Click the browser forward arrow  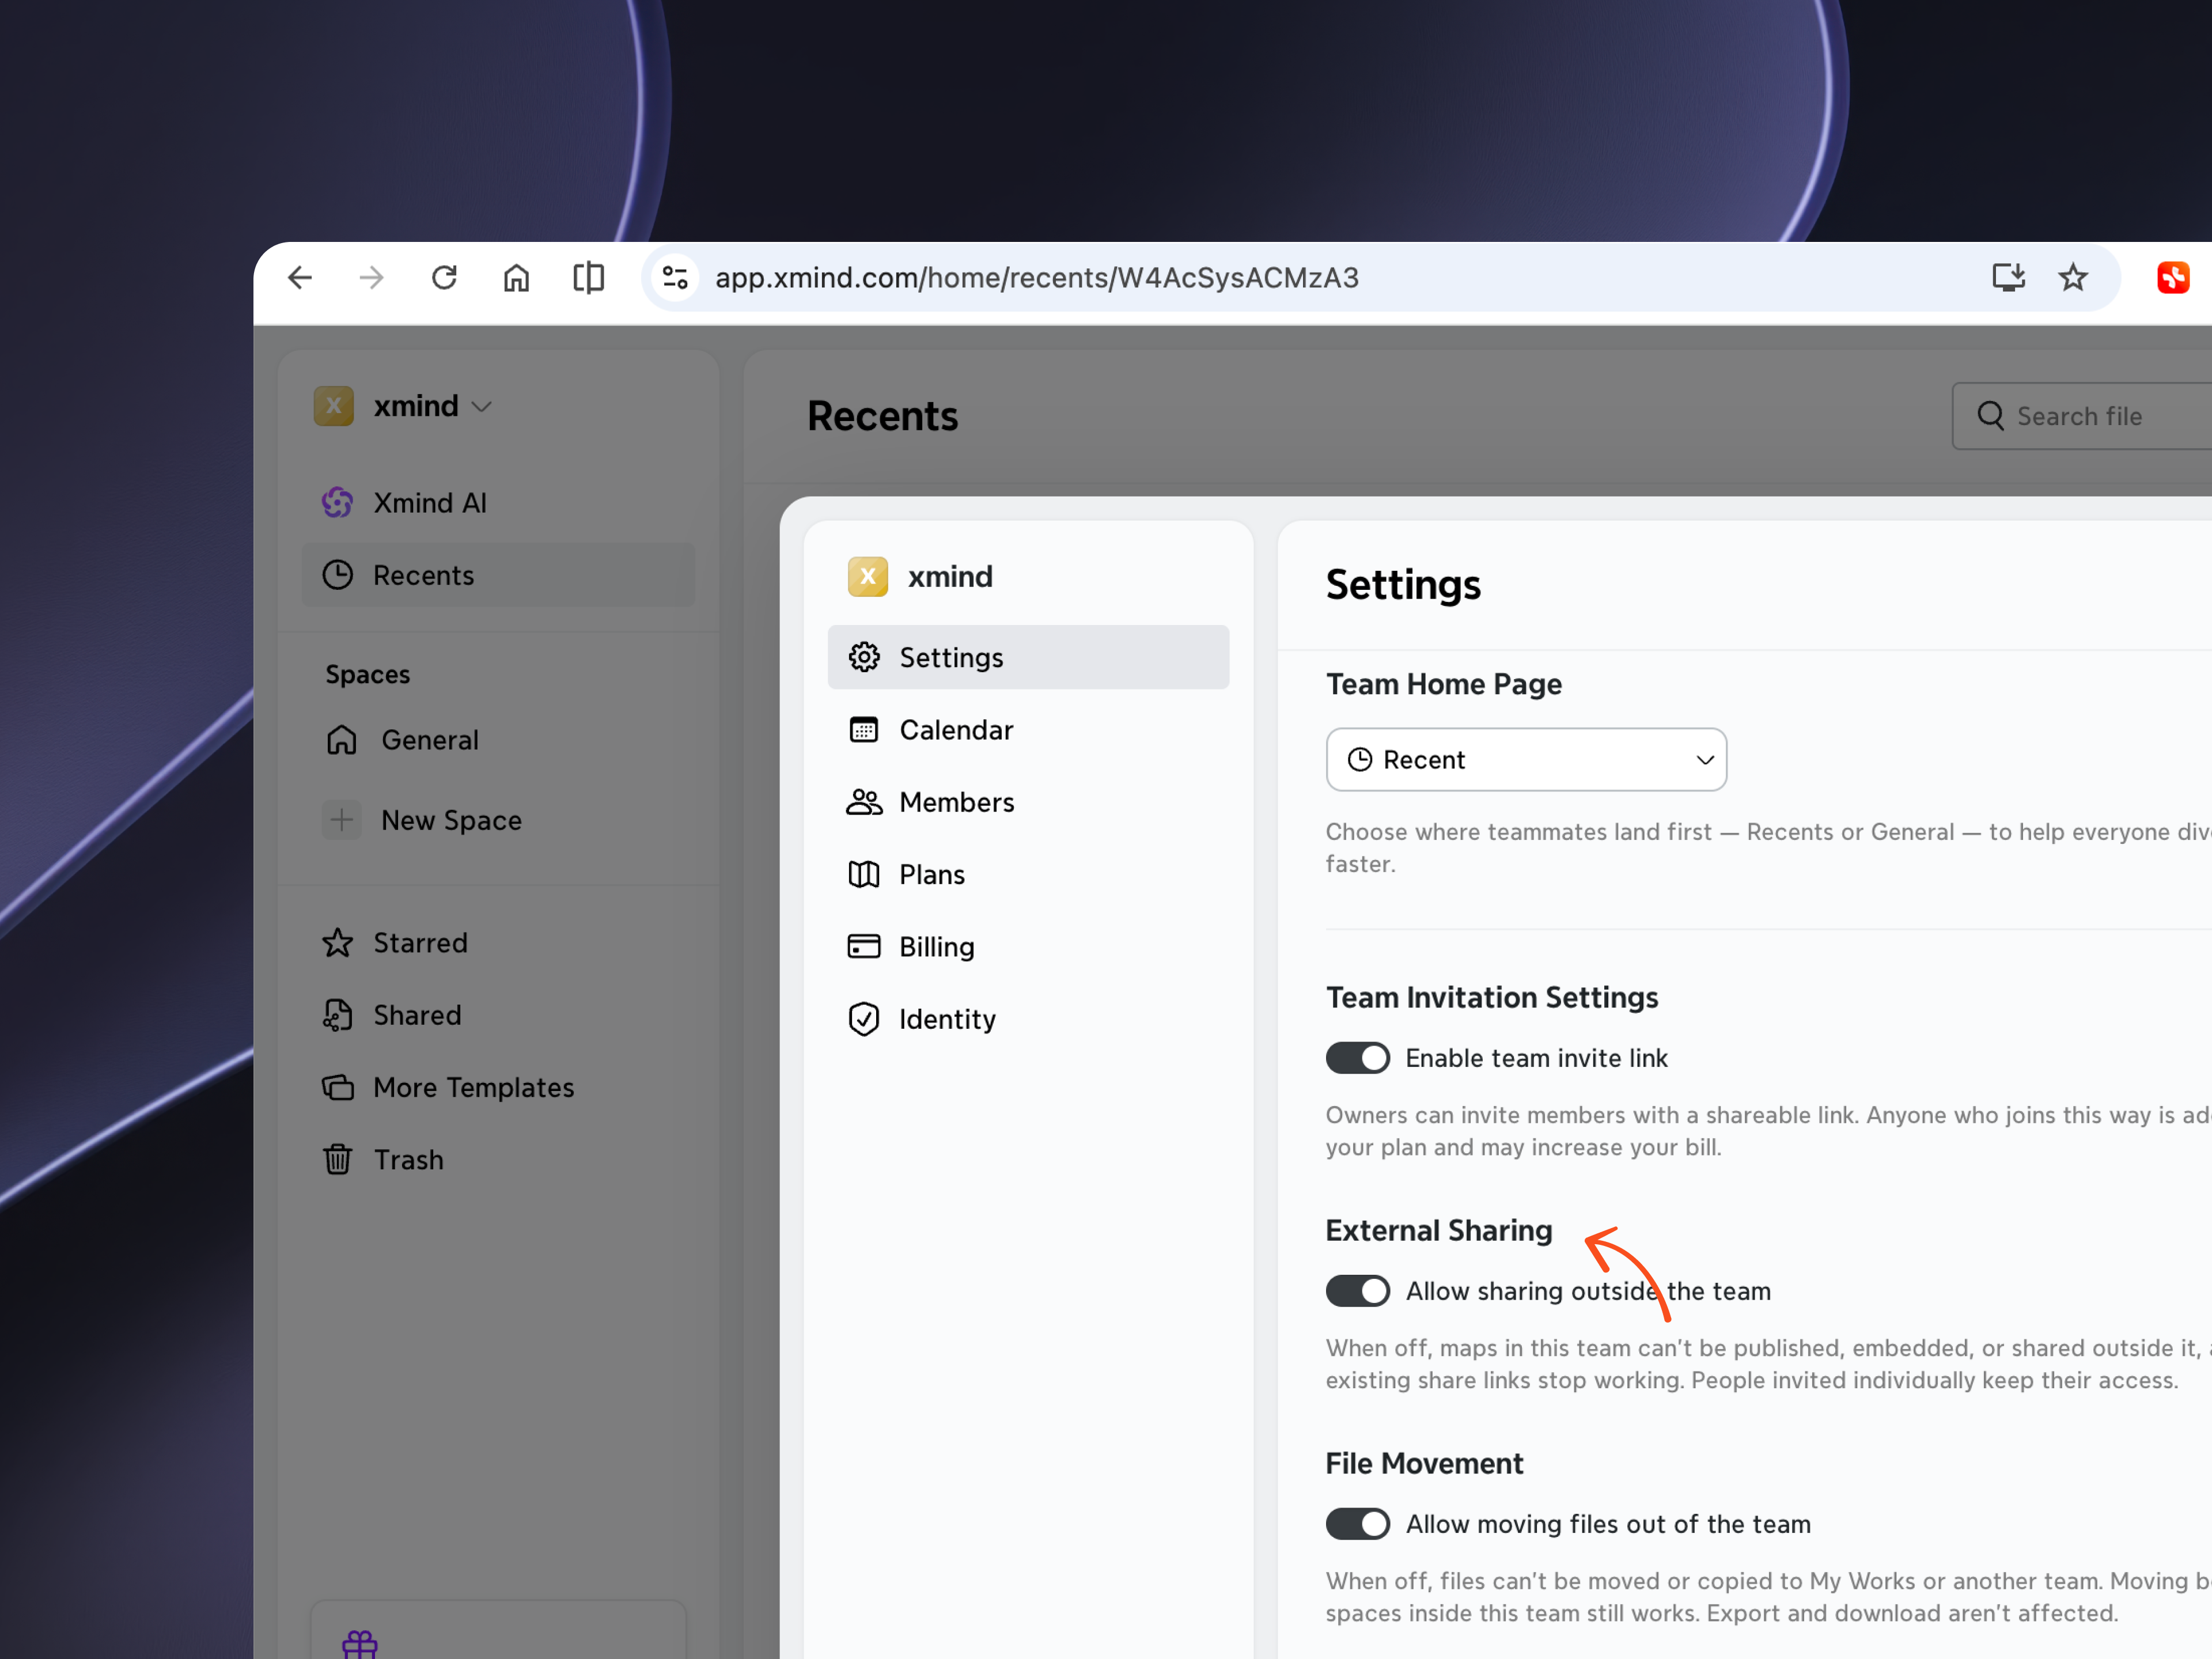click(x=372, y=277)
